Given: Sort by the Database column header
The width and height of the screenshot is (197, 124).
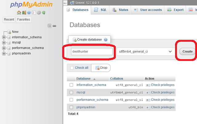Looking at the screenshot, I should click(x=83, y=79).
